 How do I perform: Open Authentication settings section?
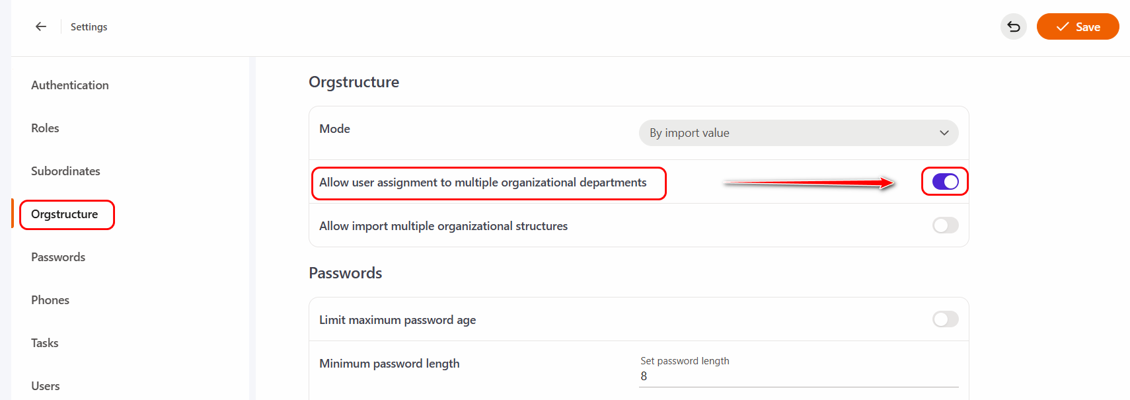[x=70, y=85]
